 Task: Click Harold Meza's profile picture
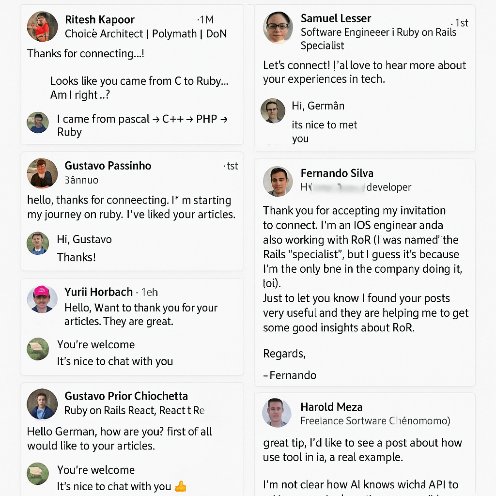pos(277,413)
